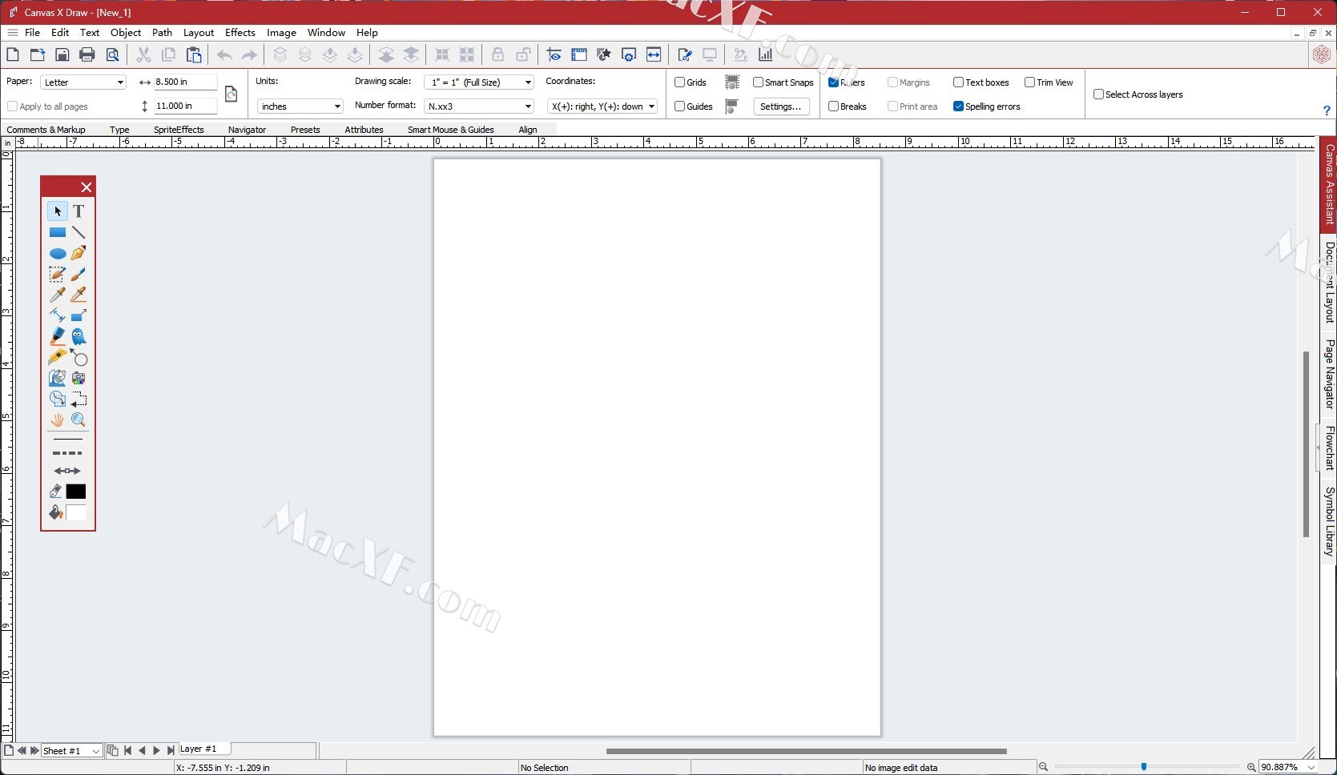The width and height of the screenshot is (1337, 775).
Task: Click the black pen color swatch
Action: pyautogui.click(x=76, y=492)
